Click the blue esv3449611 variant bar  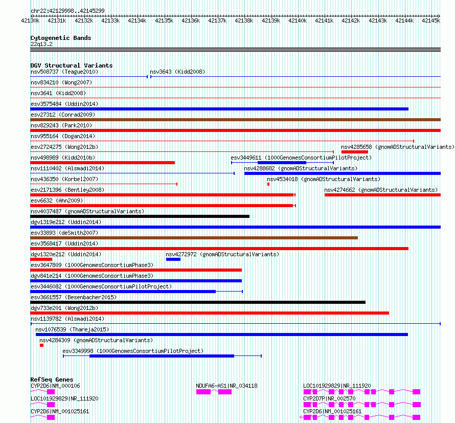coord(282,163)
